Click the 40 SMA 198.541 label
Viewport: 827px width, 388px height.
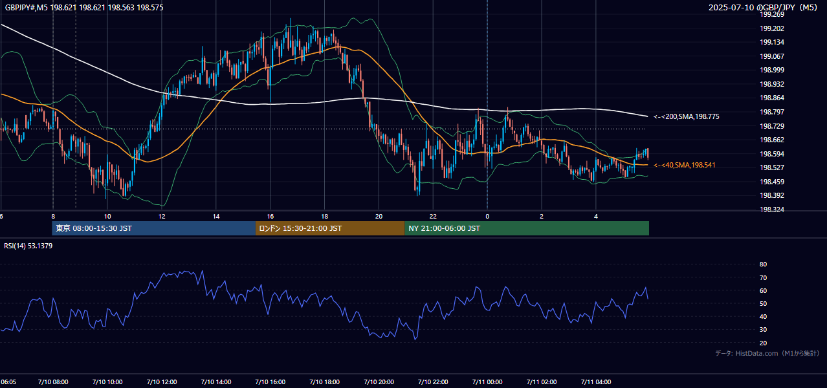click(x=685, y=166)
